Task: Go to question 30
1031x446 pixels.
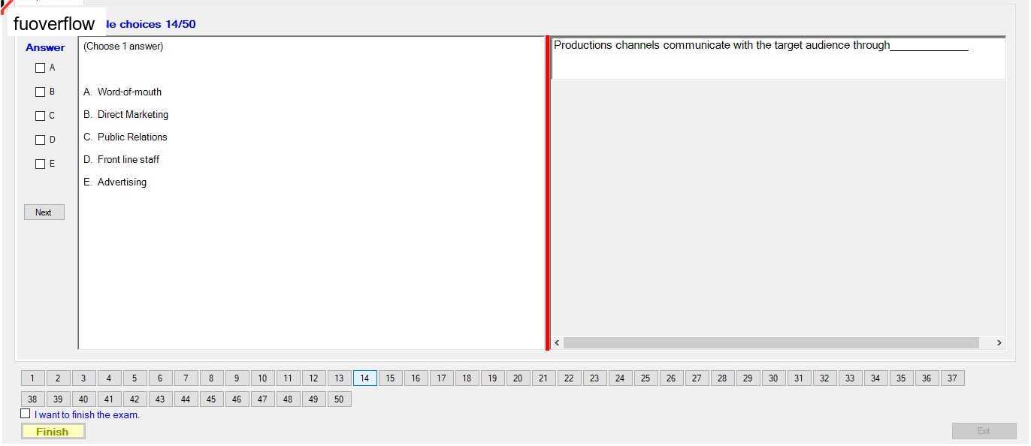Action: pos(773,378)
